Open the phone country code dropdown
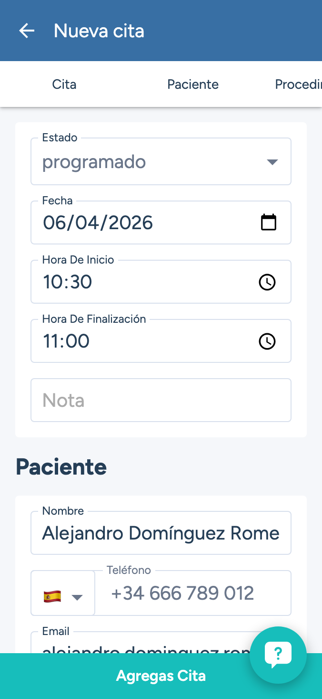The image size is (322, 699). tap(77, 597)
